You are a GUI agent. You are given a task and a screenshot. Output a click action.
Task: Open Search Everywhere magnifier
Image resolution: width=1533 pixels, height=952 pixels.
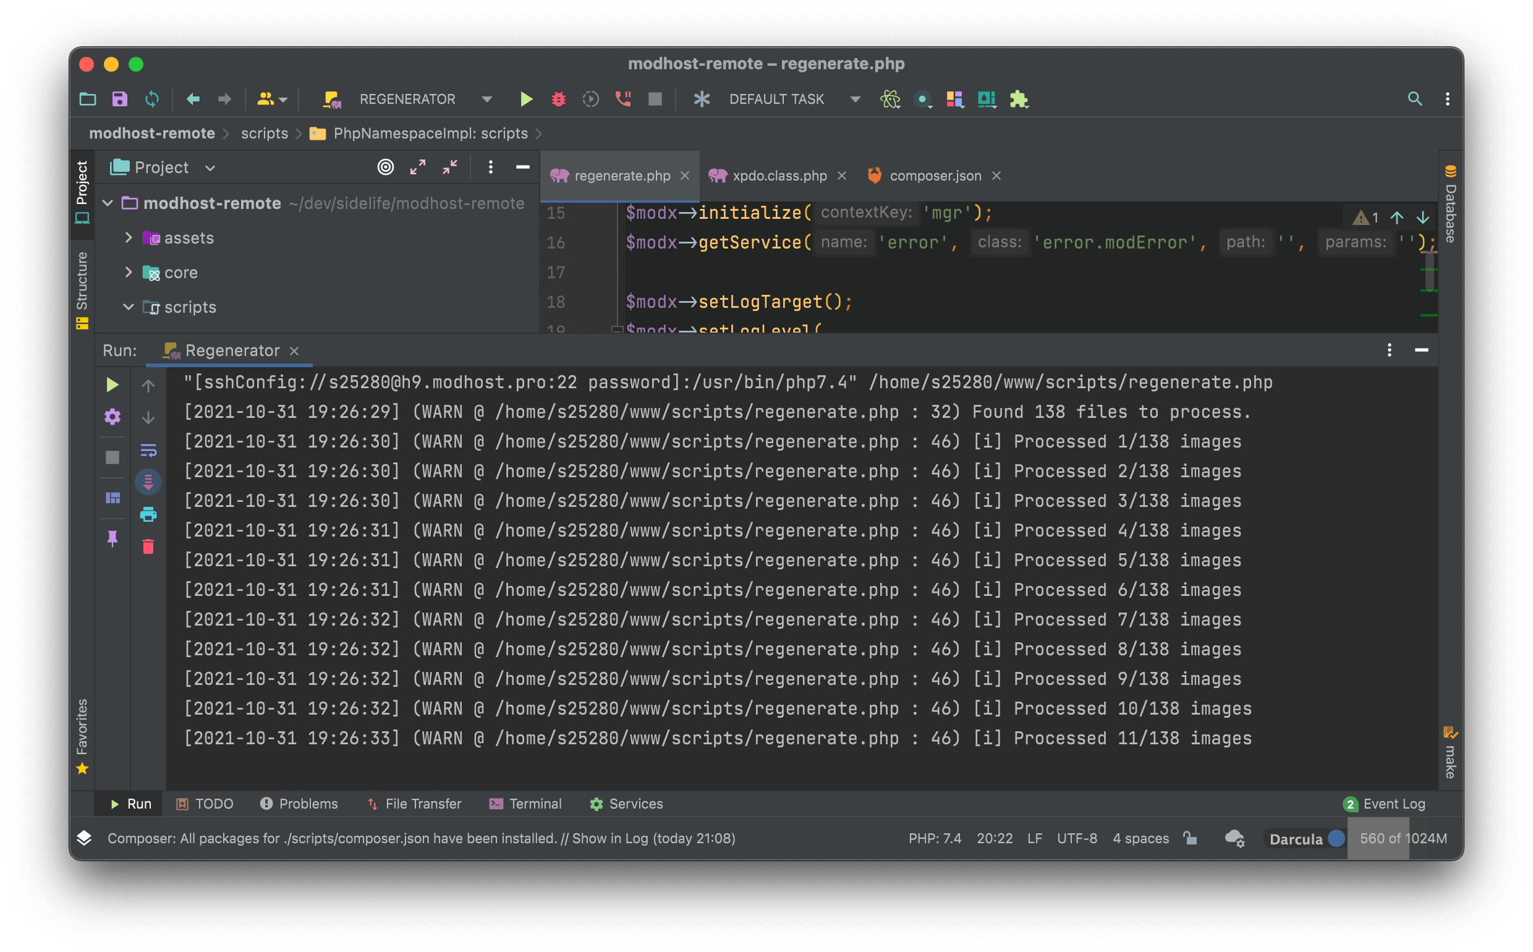point(1414,99)
